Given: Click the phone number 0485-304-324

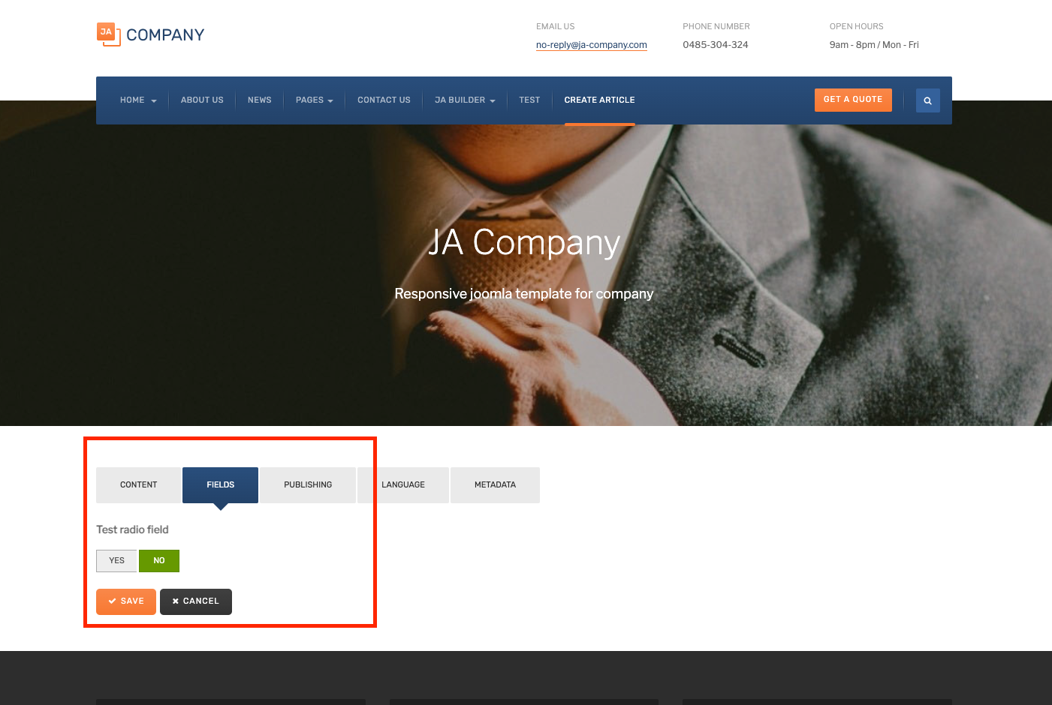Looking at the screenshot, I should point(716,45).
